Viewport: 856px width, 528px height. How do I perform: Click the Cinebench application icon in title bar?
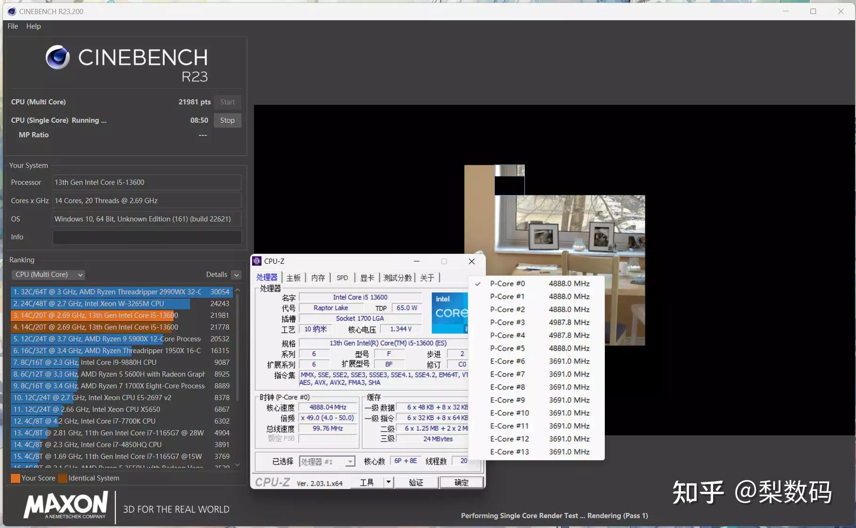coord(11,11)
